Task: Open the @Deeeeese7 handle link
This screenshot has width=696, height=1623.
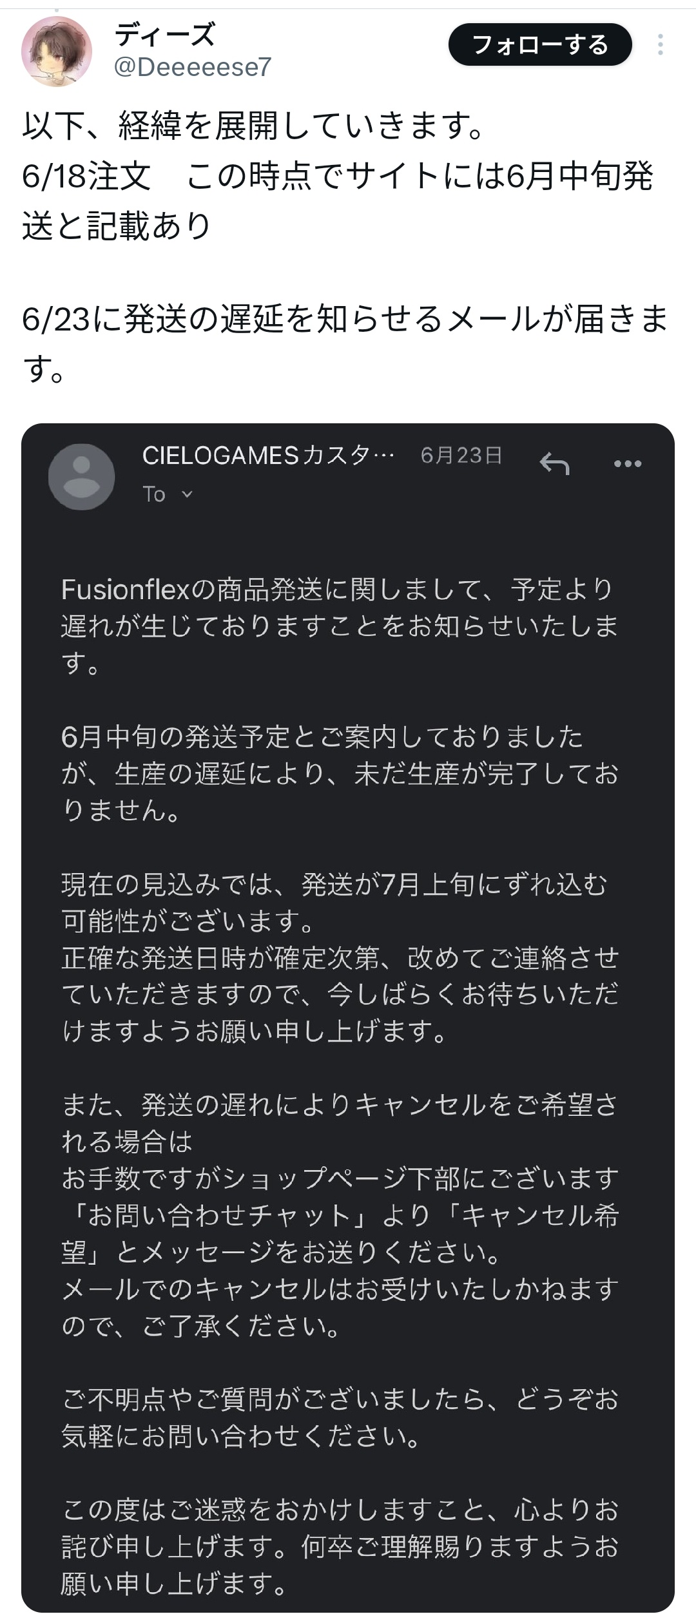Action: [193, 67]
